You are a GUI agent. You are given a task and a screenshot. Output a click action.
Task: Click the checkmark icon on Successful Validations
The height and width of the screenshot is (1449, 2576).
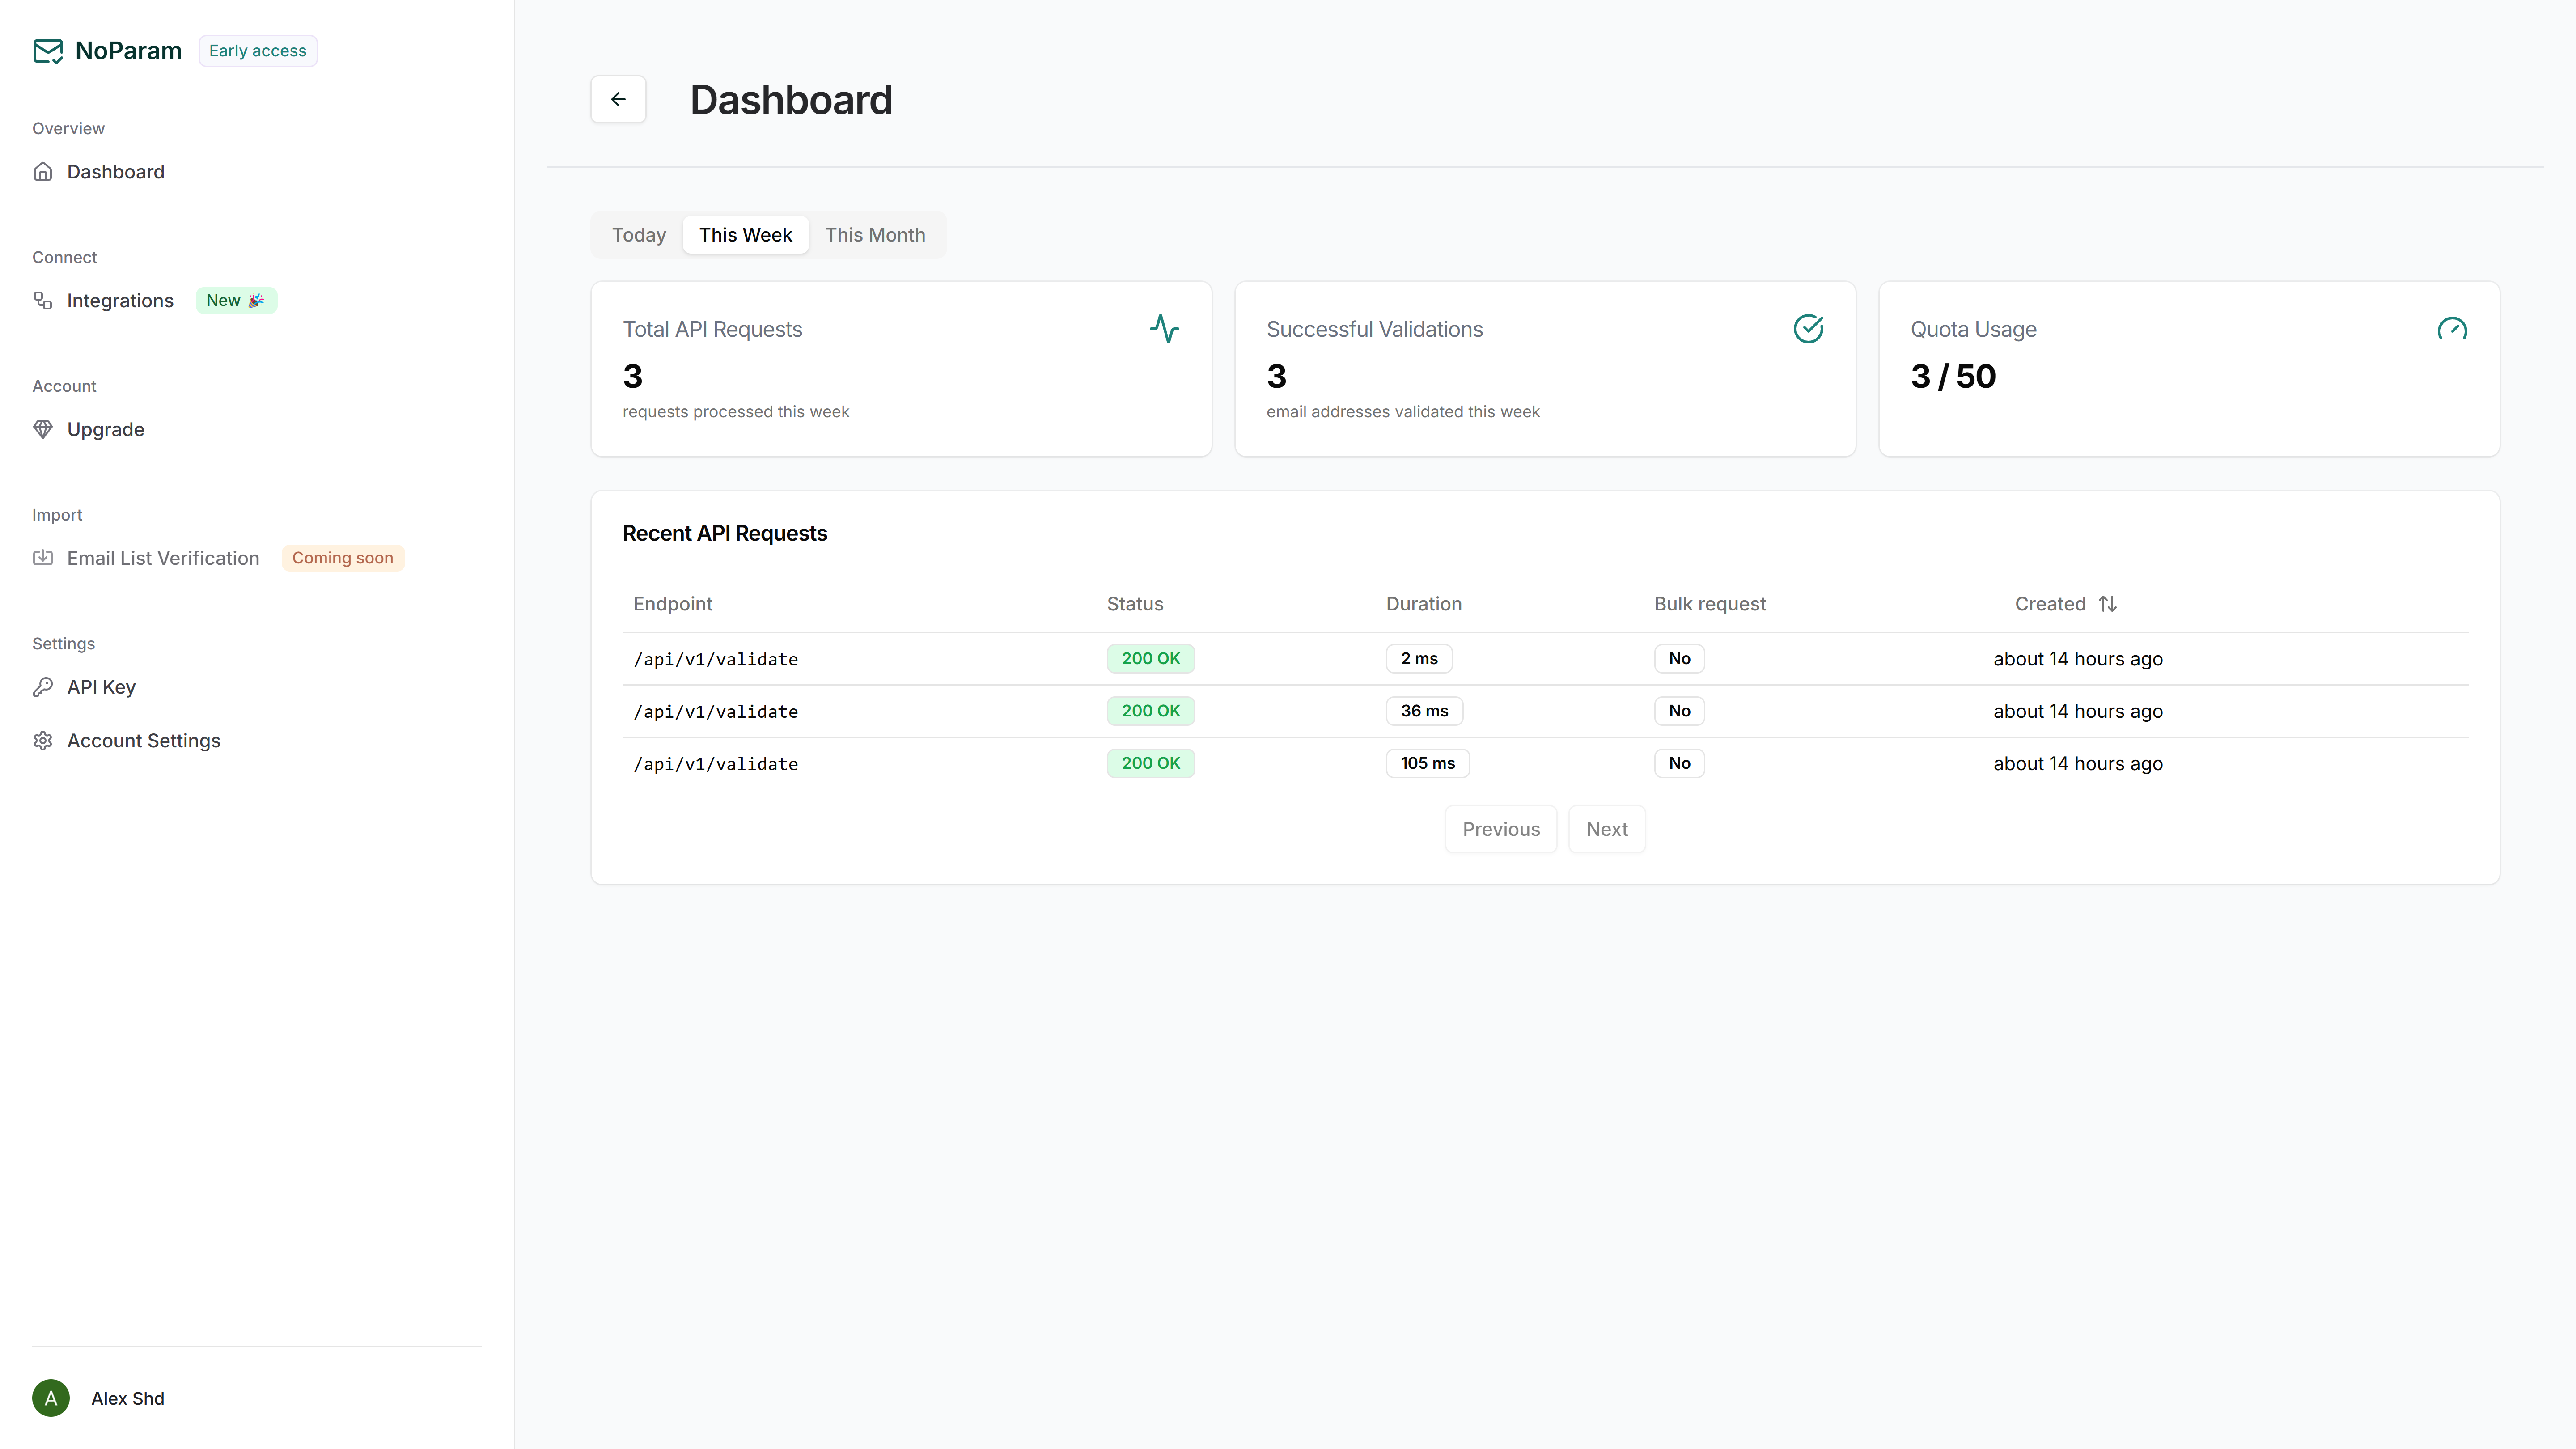pyautogui.click(x=1808, y=329)
